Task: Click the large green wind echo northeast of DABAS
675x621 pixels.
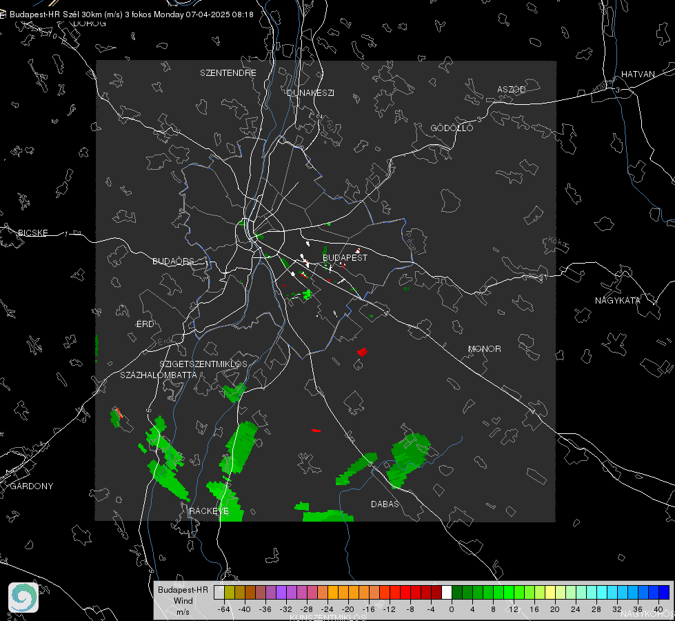Action: click(x=407, y=460)
